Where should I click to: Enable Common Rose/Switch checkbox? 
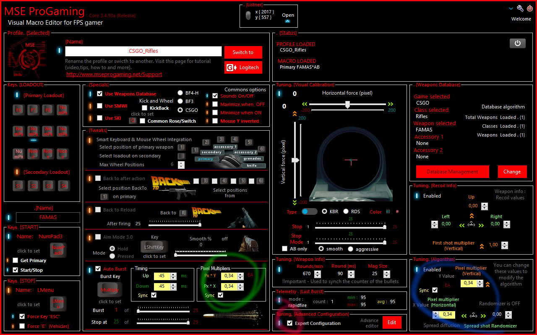tap(143, 121)
